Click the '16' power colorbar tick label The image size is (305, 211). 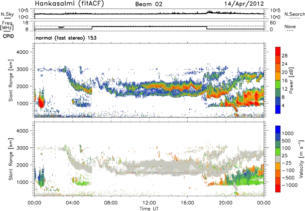click(284, 81)
